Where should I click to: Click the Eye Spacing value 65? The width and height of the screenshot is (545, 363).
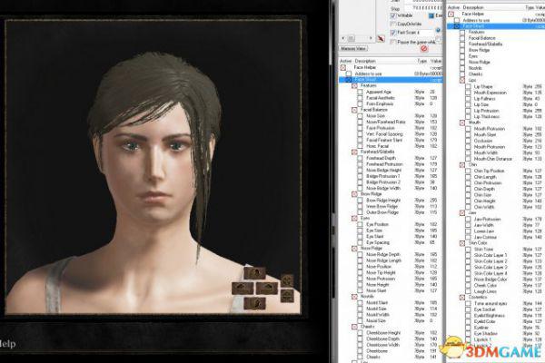(x=433, y=242)
